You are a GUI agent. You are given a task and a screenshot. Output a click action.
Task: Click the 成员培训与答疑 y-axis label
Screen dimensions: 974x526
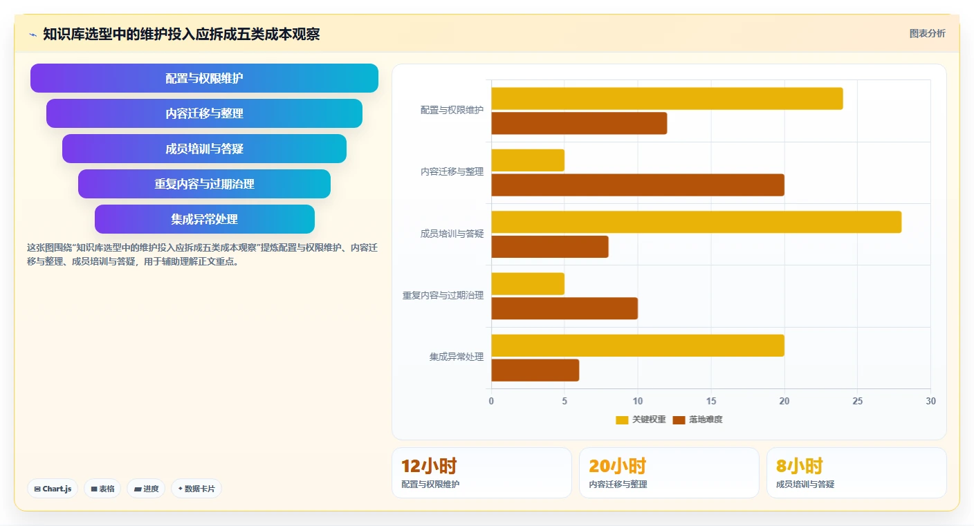click(x=452, y=234)
